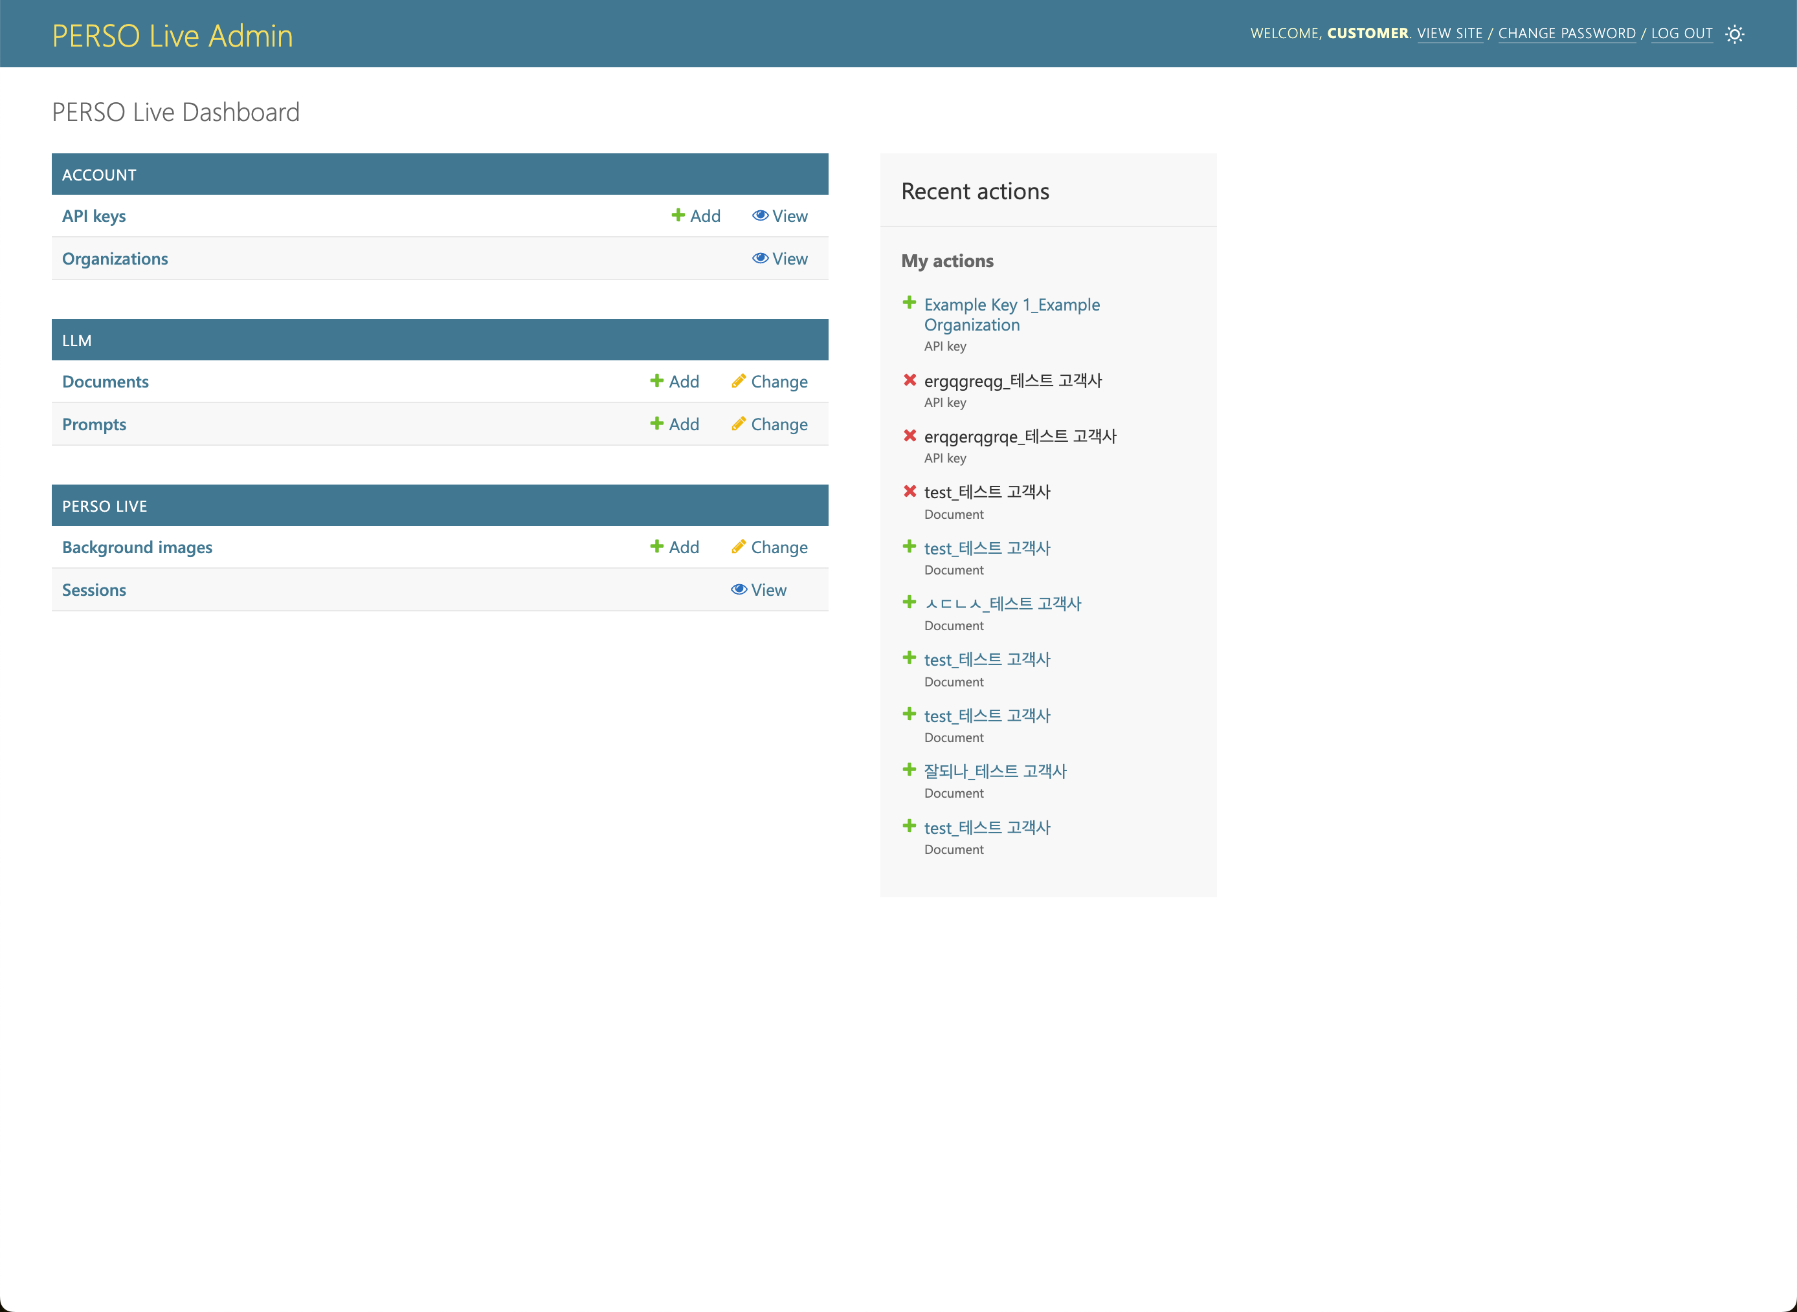Click the green Add icon for Prompts
The height and width of the screenshot is (1312, 1797).
[x=656, y=424]
